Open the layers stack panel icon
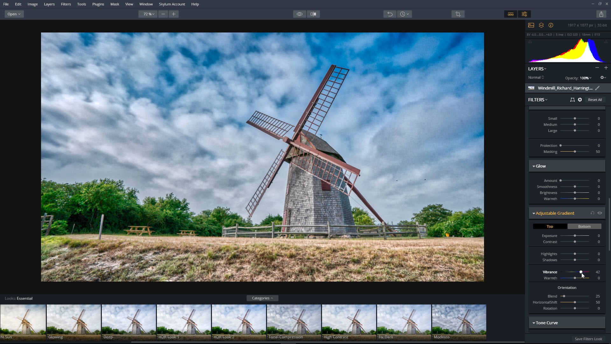Image resolution: width=611 pixels, height=344 pixels. (541, 25)
